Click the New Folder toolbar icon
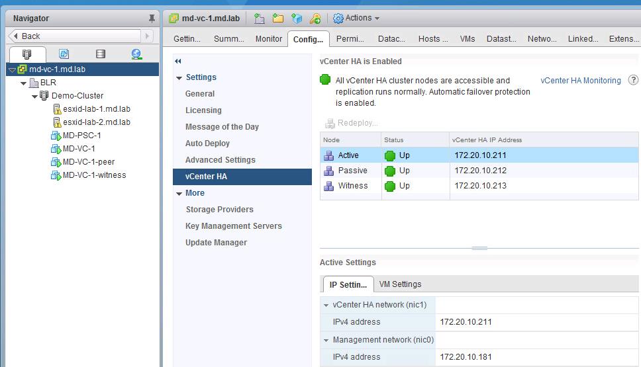 pyautogui.click(x=278, y=19)
